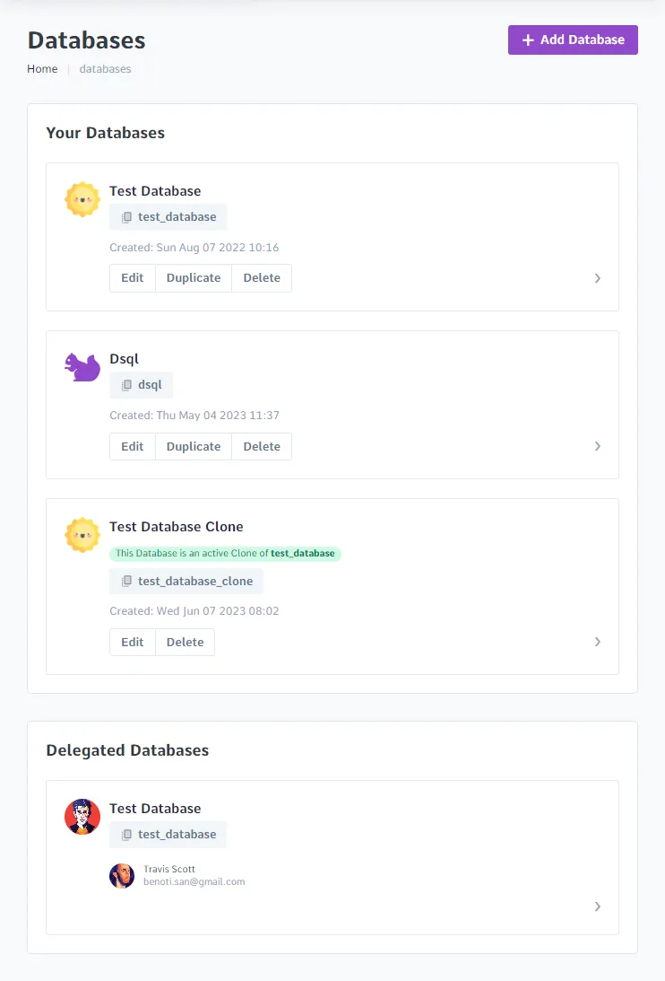Click the avatar on the delegated Test Database

click(82, 816)
